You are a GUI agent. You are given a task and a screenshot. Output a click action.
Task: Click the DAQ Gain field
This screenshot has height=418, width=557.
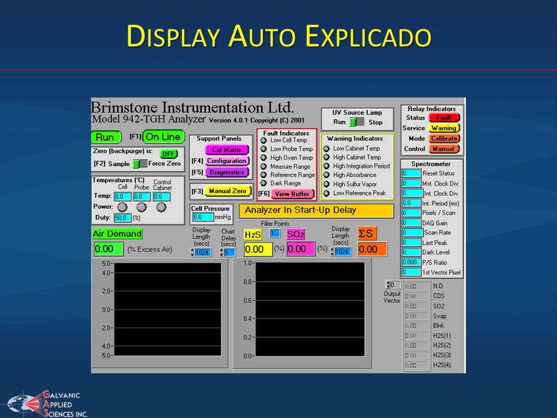pos(411,223)
